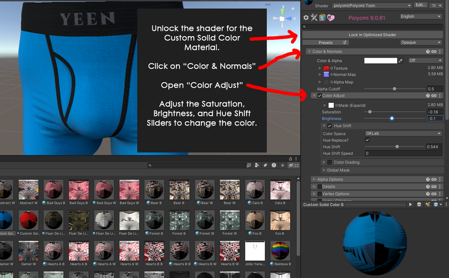449x278 pixels.
Task: Expand the Alpha Map property arrow
Action: (320, 82)
